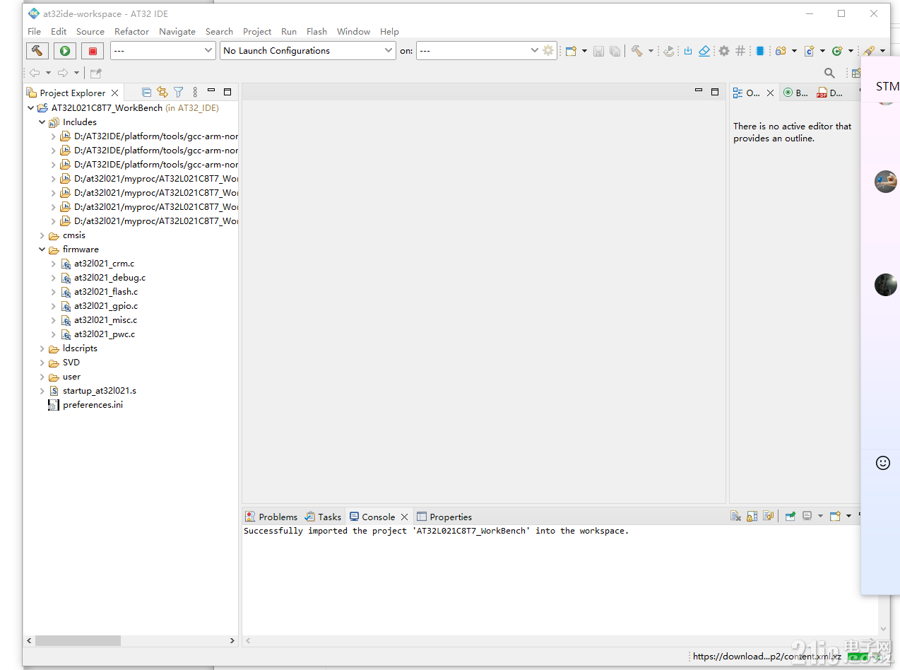Click the New wizard toolbar icon
The height and width of the screenshot is (670, 900).
click(571, 51)
